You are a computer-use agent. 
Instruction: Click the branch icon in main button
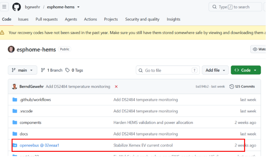click(13, 70)
